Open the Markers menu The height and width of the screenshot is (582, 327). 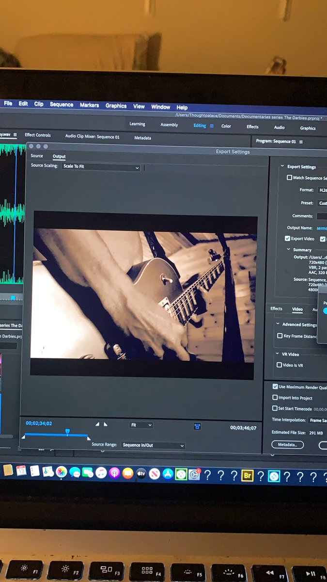point(89,105)
